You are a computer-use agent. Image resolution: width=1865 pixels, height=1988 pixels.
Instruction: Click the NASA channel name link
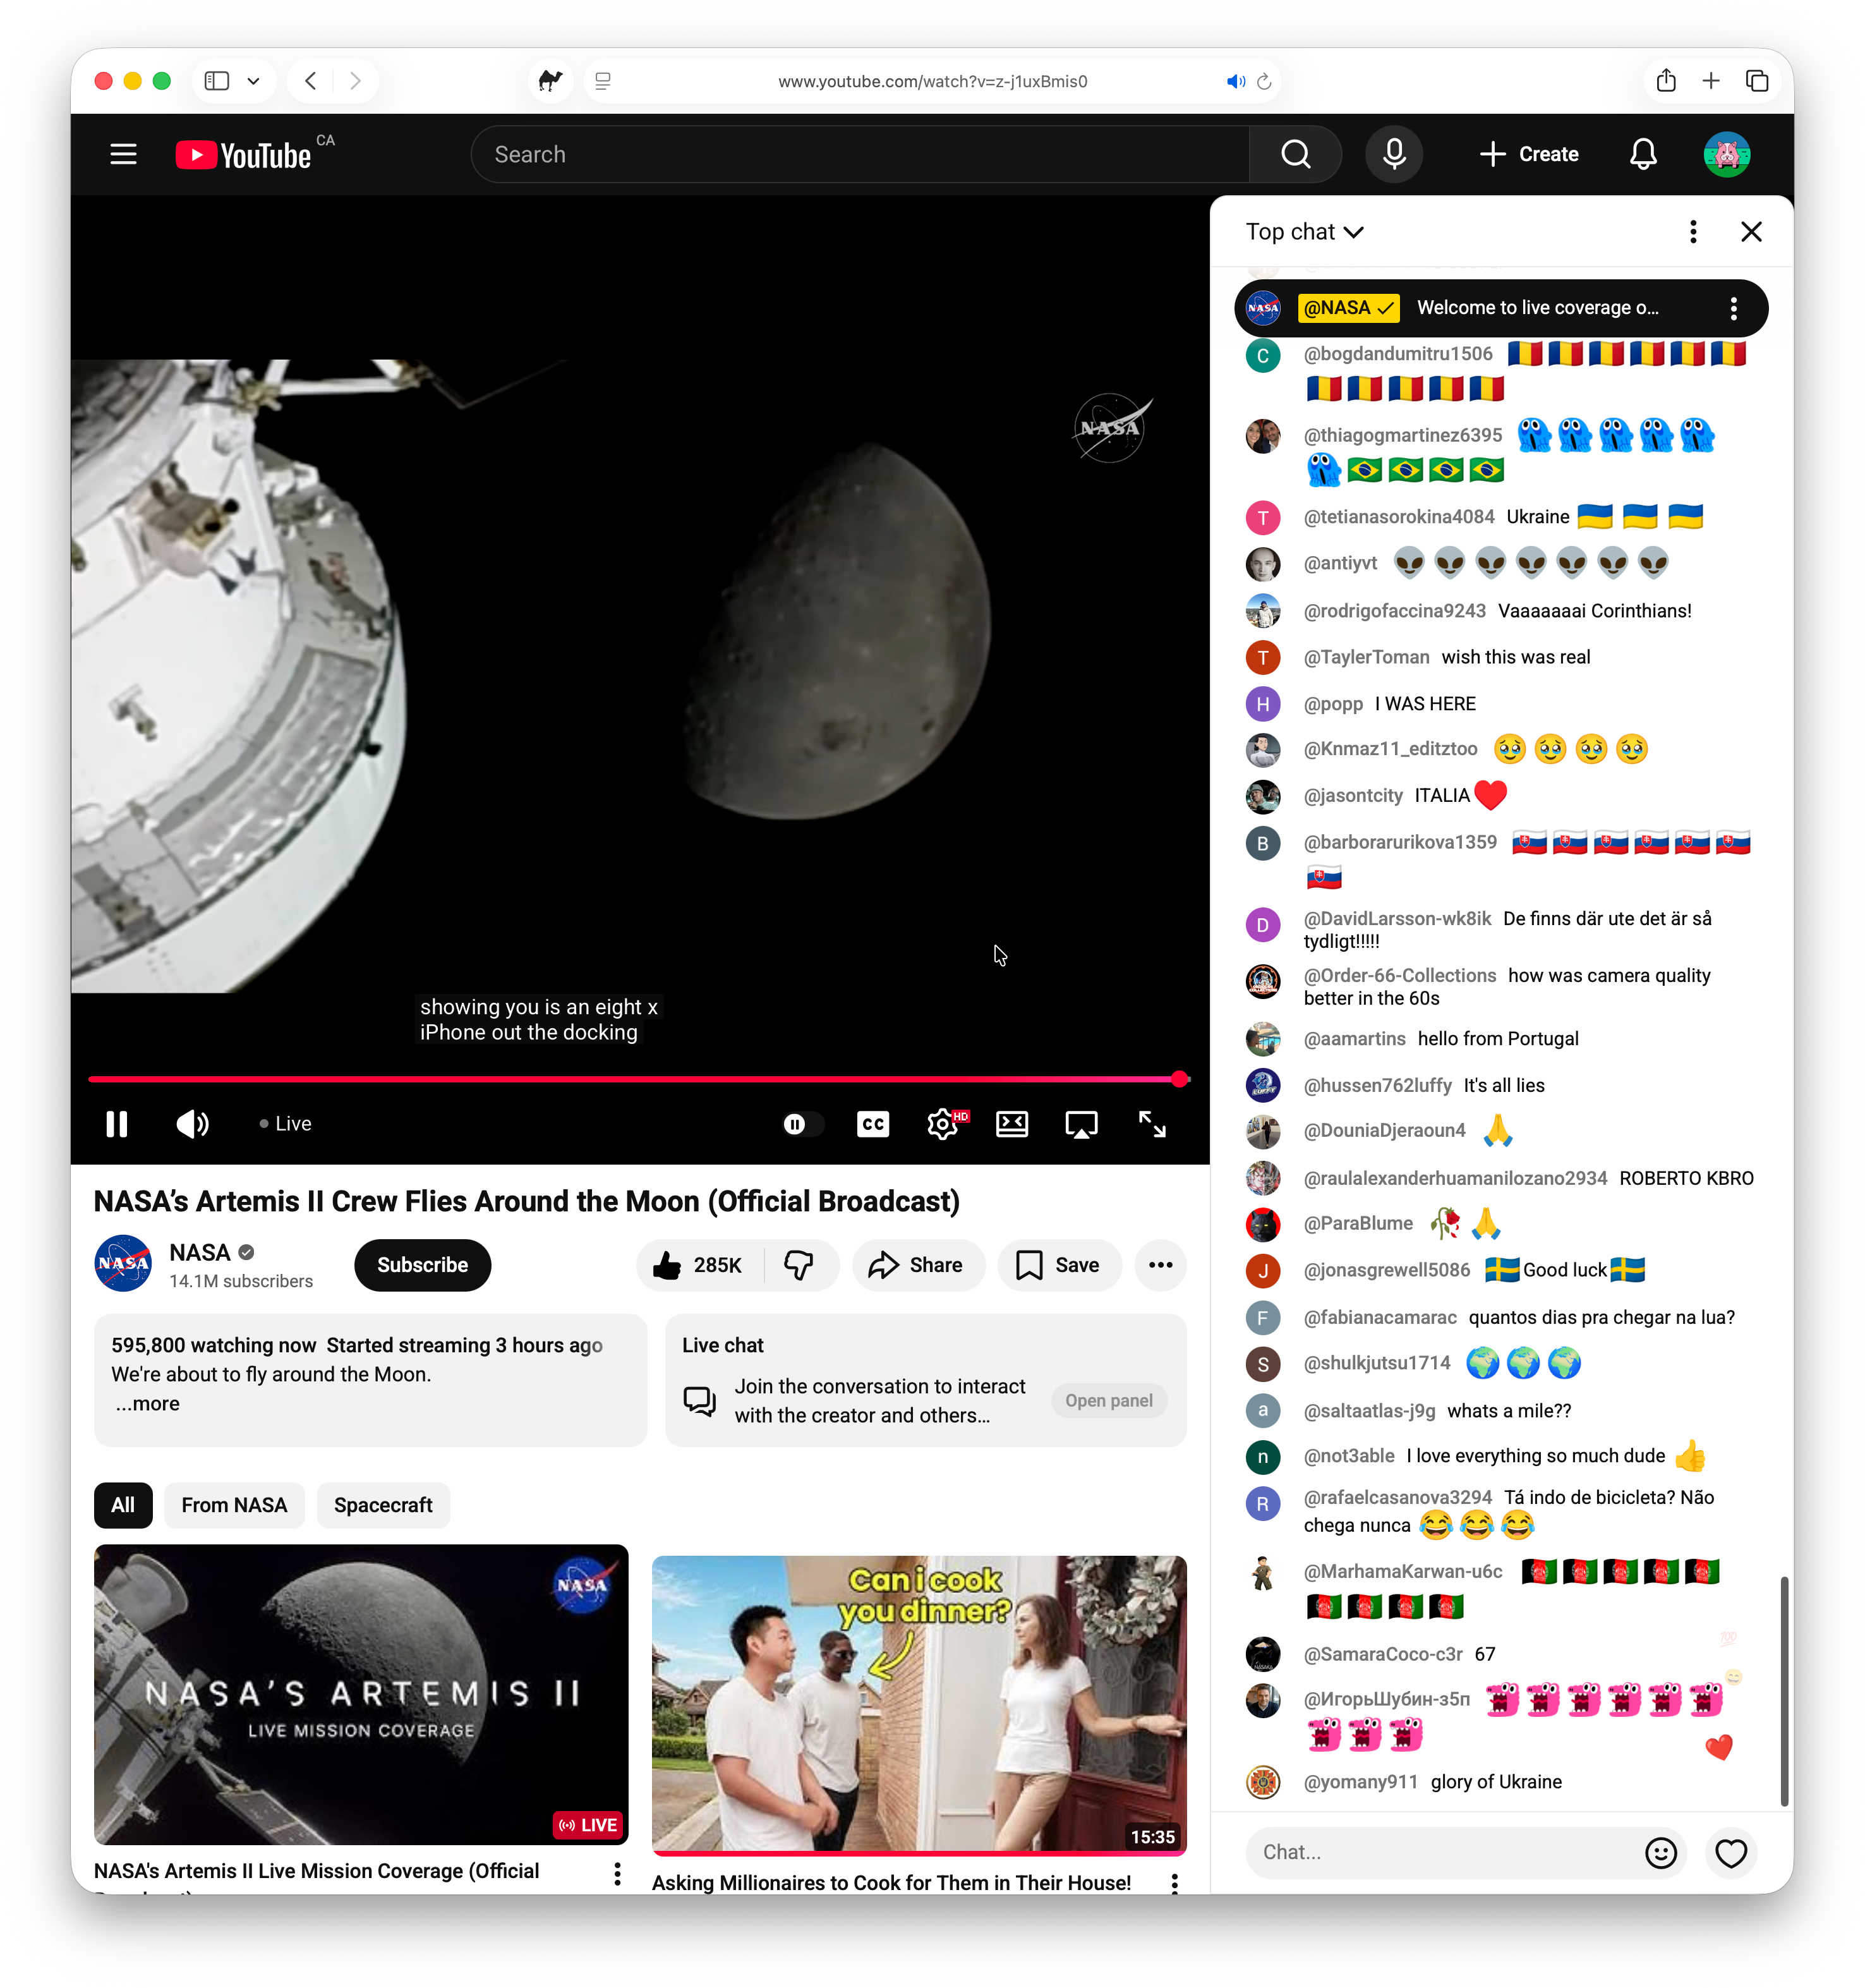pyautogui.click(x=200, y=1252)
